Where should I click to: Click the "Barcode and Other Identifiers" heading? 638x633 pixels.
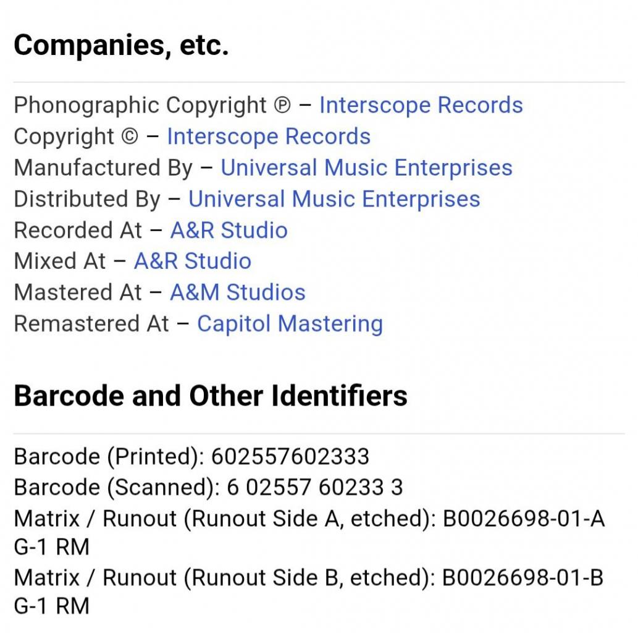coord(211,396)
